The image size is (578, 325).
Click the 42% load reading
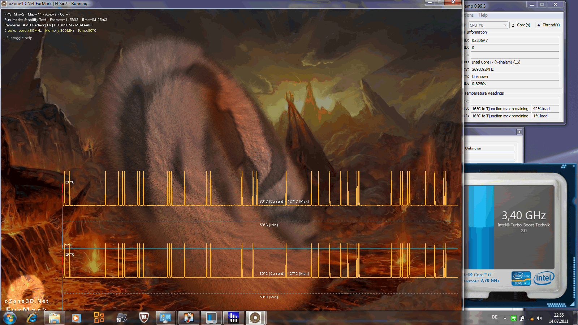pyautogui.click(x=545, y=109)
